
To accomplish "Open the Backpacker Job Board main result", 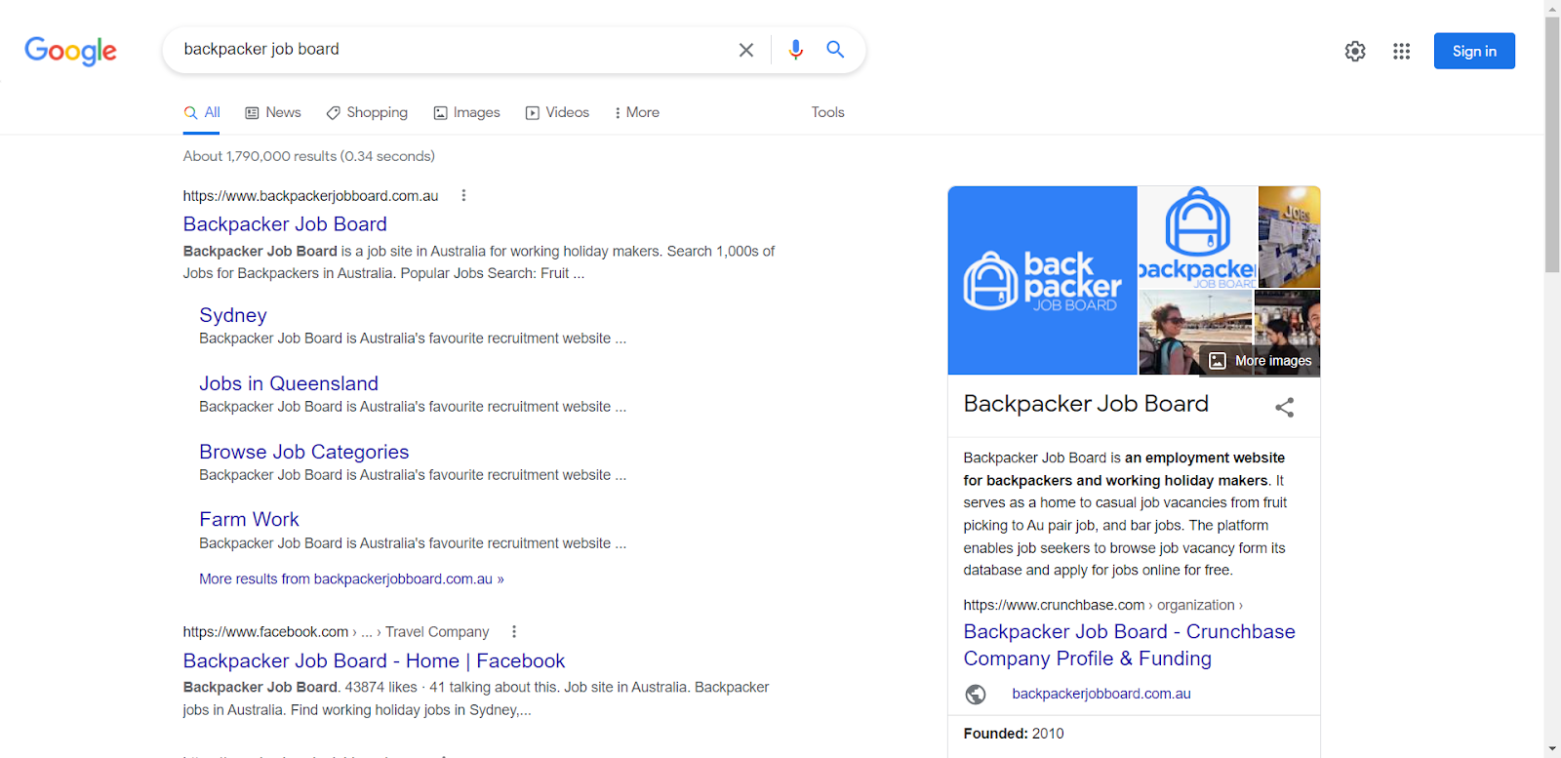I will coord(285,224).
